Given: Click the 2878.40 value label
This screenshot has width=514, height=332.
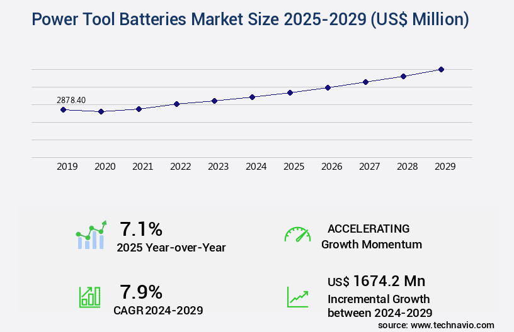Looking at the screenshot, I should coord(71,100).
